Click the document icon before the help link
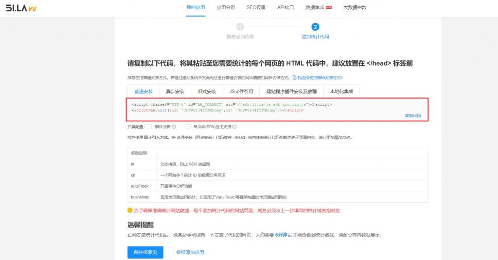 294,78
